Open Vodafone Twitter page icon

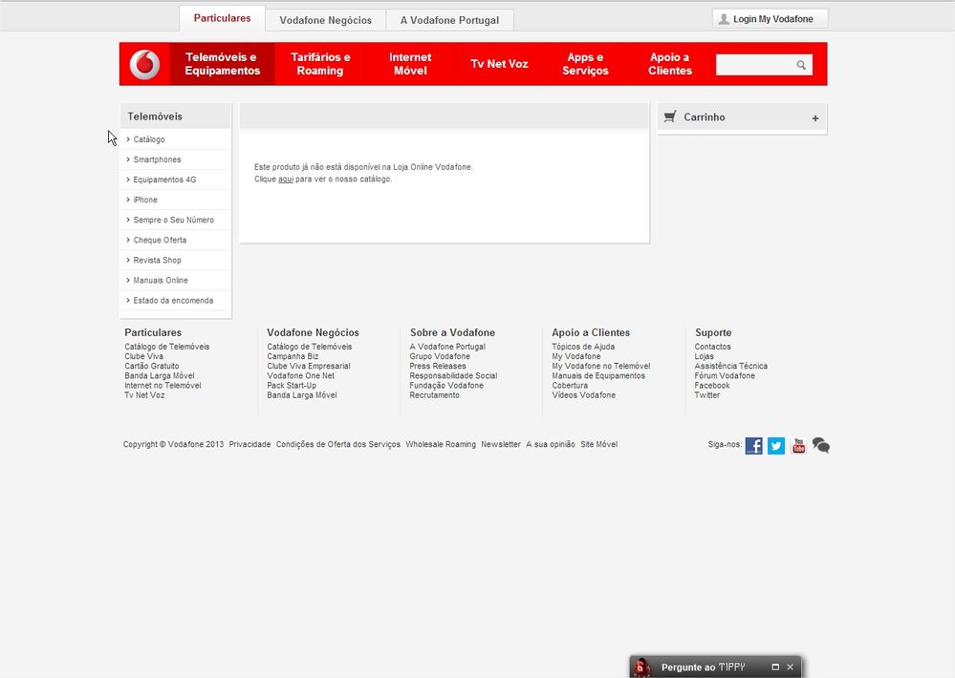click(x=775, y=445)
